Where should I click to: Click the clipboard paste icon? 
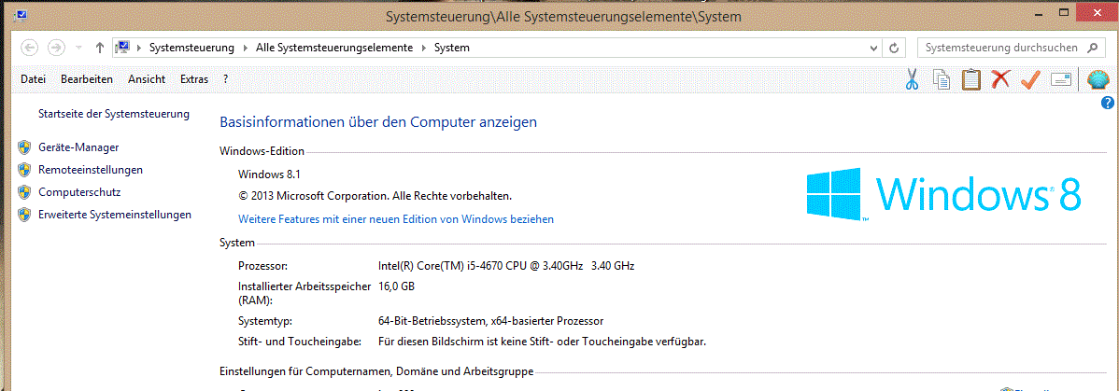coord(971,80)
